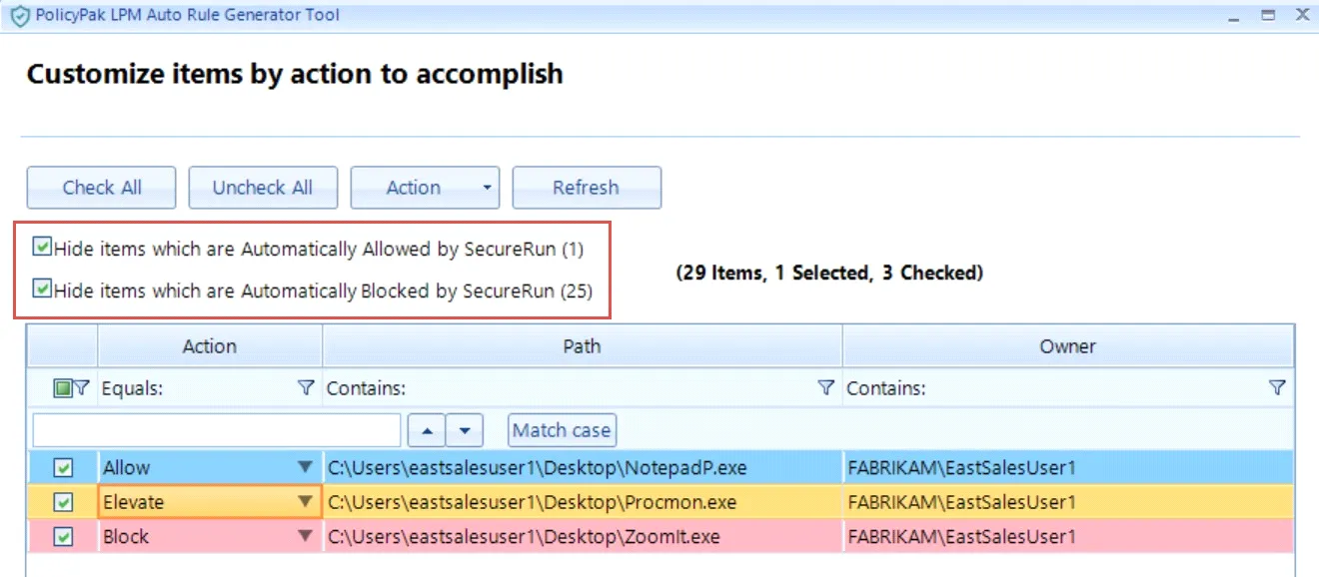
Task: Click the search up arrow button
Action: [x=427, y=430]
